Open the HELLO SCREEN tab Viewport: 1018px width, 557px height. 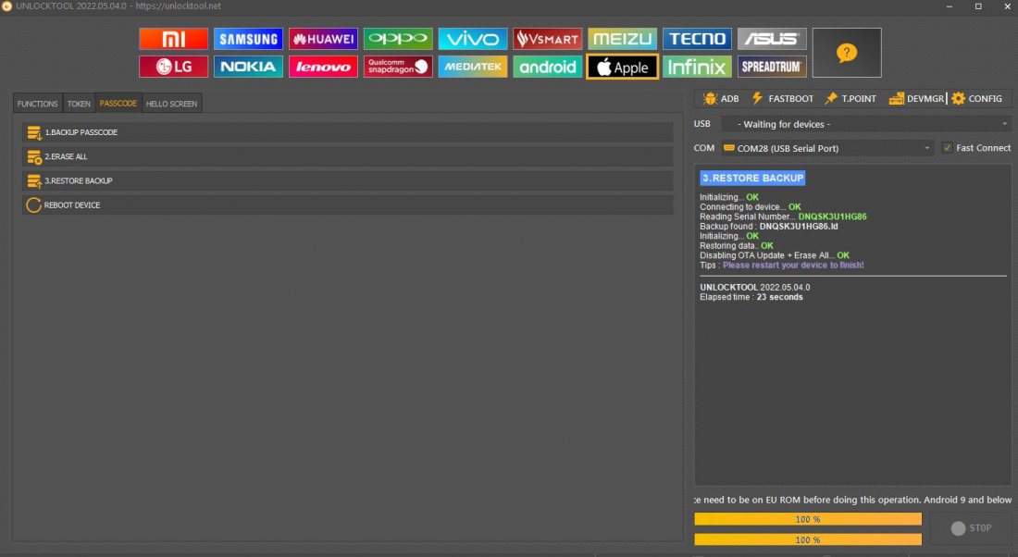point(171,104)
